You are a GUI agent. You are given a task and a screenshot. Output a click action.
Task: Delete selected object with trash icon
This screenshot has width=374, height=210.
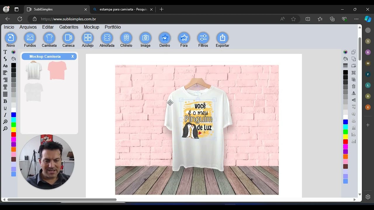[354, 86]
